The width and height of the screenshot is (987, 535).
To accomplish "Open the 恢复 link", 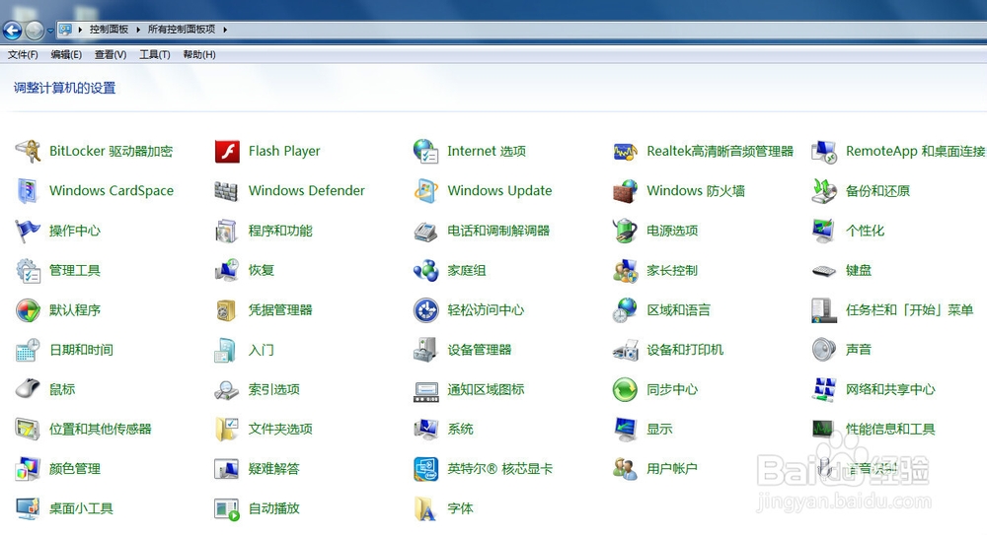I will click(x=262, y=270).
